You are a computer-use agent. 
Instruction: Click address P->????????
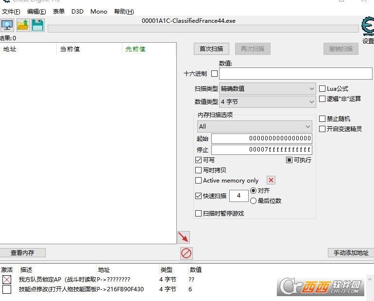pyautogui.click(x=113, y=280)
